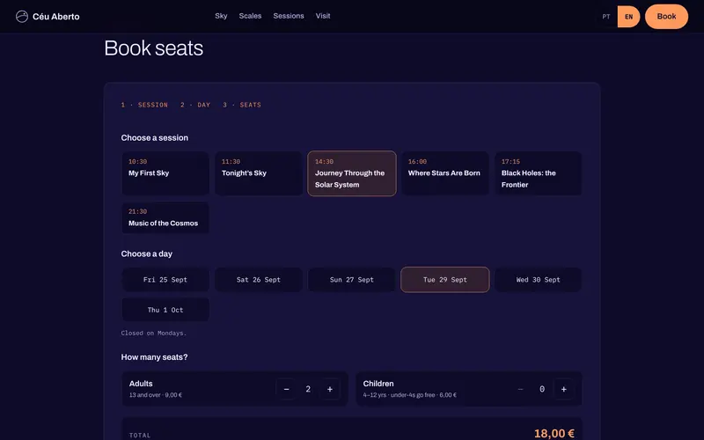Image resolution: width=704 pixels, height=440 pixels.
Task: Click the 'Closed on Mondays.' note
Action: point(153,334)
